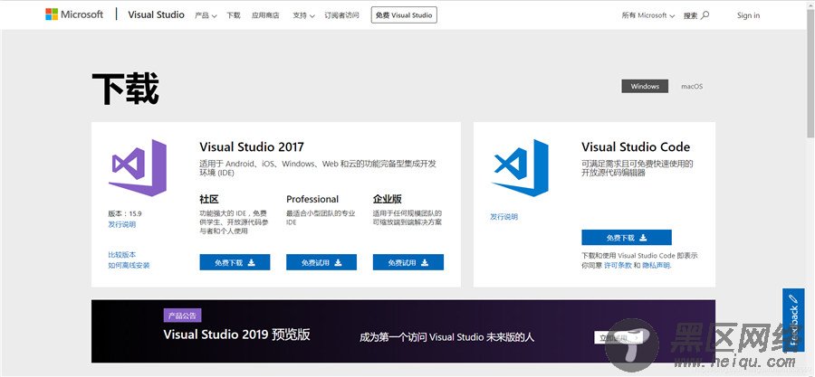The width and height of the screenshot is (815, 377).
Task: Click download arrow icon on 社区 button
Action: coord(252,262)
